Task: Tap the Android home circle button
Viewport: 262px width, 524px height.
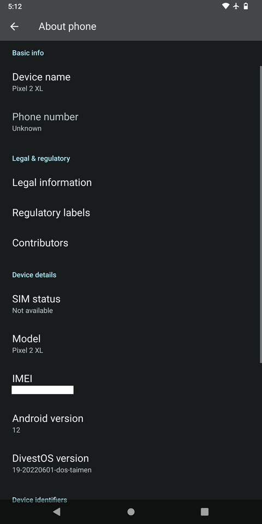Action: pos(131,511)
